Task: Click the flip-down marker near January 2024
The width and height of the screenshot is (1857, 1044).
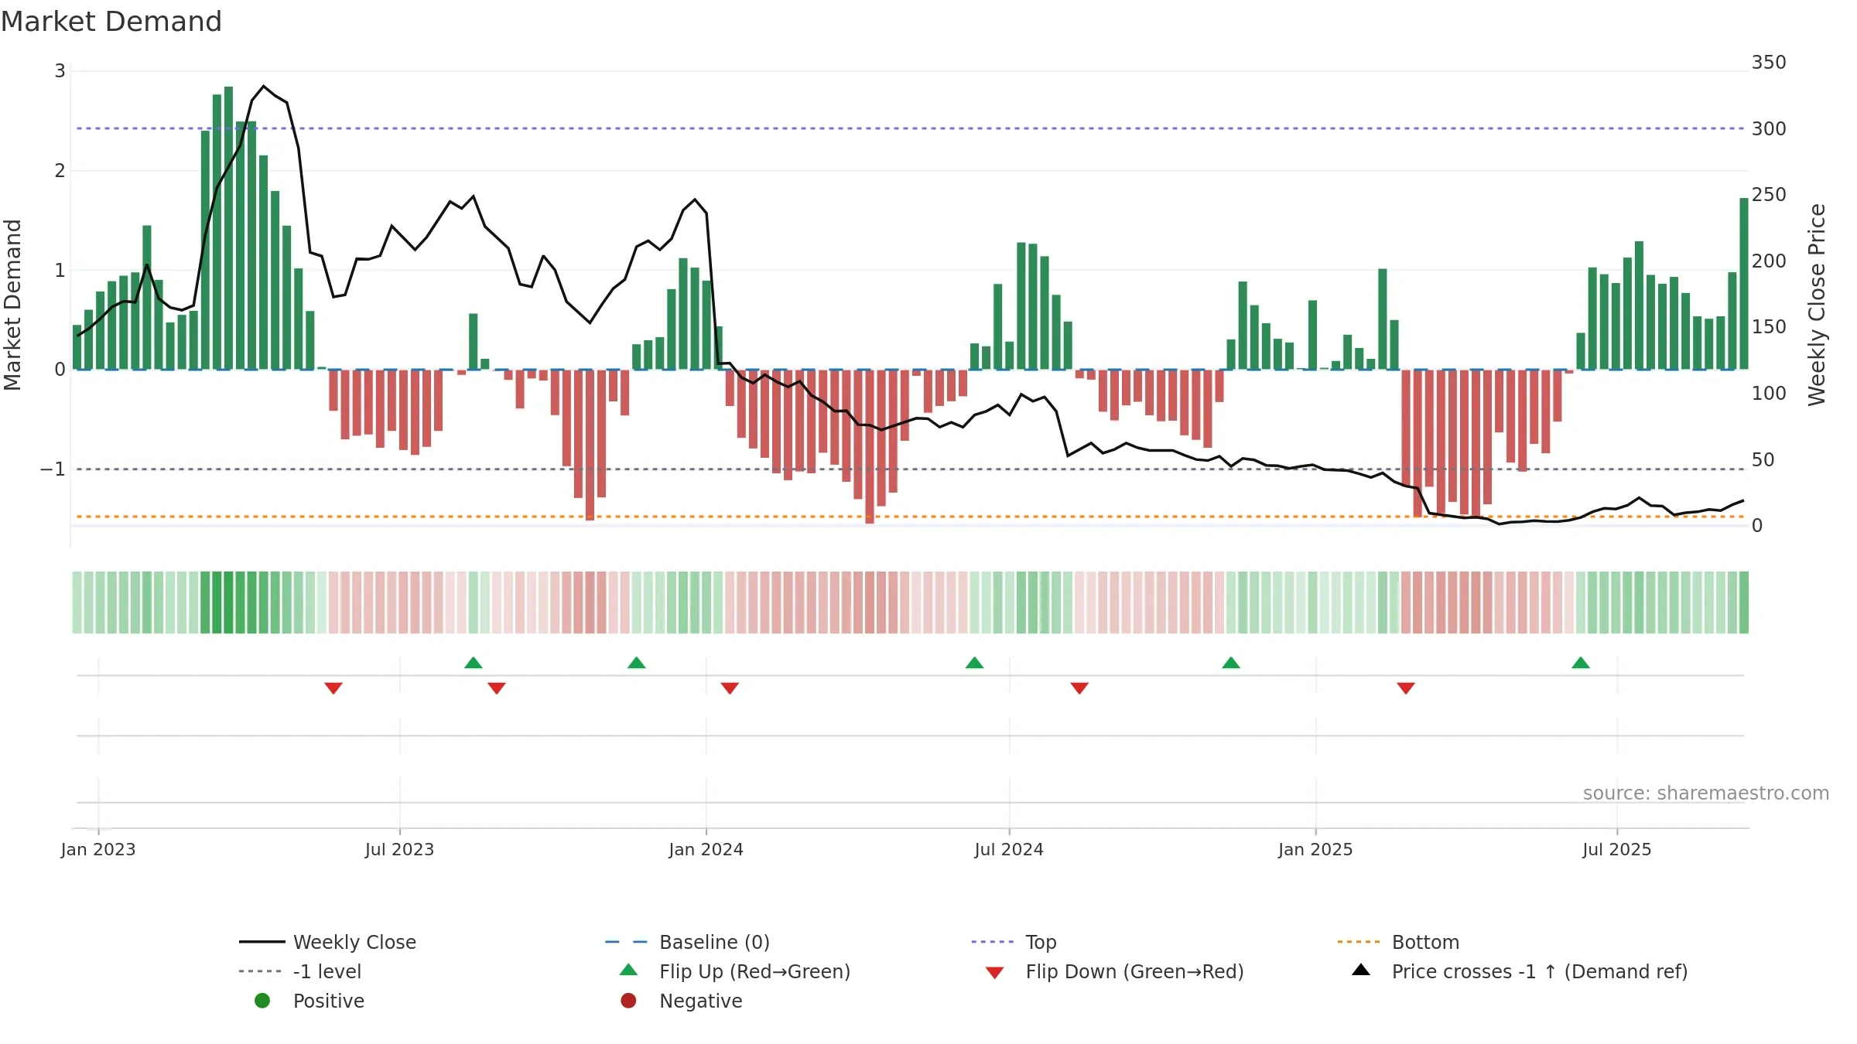Action: [x=730, y=688]
